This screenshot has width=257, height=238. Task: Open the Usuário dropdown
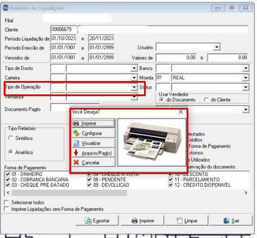pos(217,47)
